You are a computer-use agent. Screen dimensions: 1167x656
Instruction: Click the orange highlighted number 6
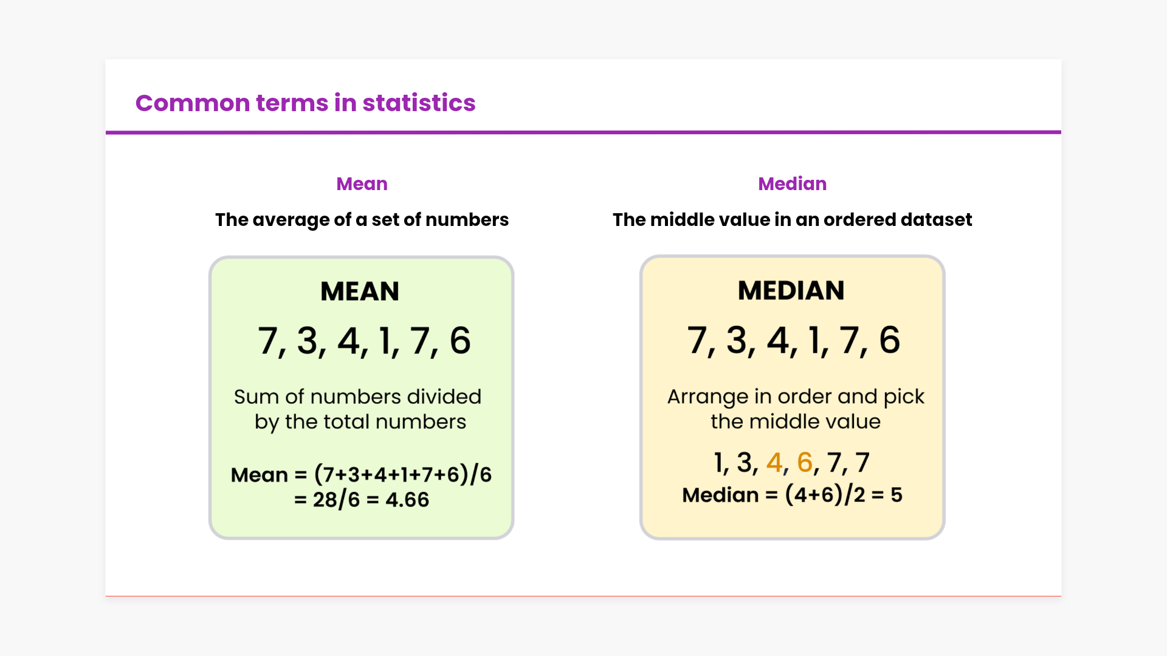click(x=804, y=463)
